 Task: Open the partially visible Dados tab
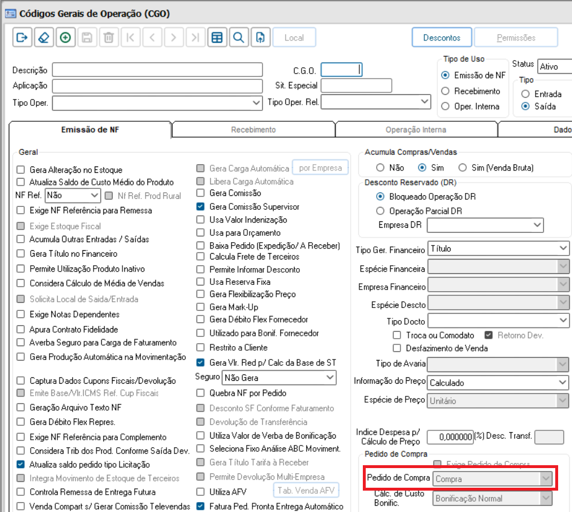click(x=536, y=129)
